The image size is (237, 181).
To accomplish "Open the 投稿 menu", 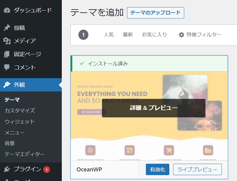I will [31, 28].
